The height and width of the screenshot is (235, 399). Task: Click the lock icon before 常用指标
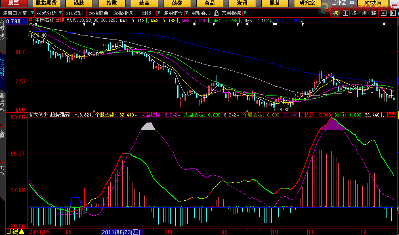pos(216,13)
